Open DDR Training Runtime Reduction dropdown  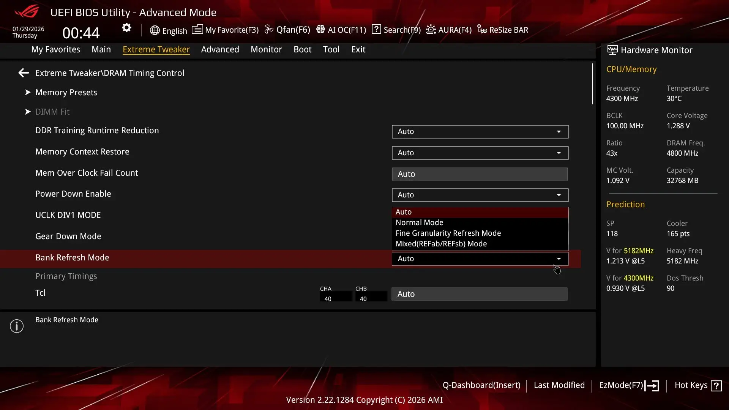point(480,131)
